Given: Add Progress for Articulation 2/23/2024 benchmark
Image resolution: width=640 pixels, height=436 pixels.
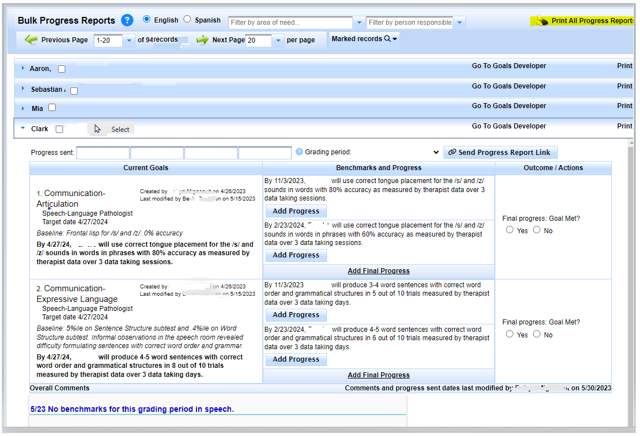Looking at the screenshot, I should (296, 255).
